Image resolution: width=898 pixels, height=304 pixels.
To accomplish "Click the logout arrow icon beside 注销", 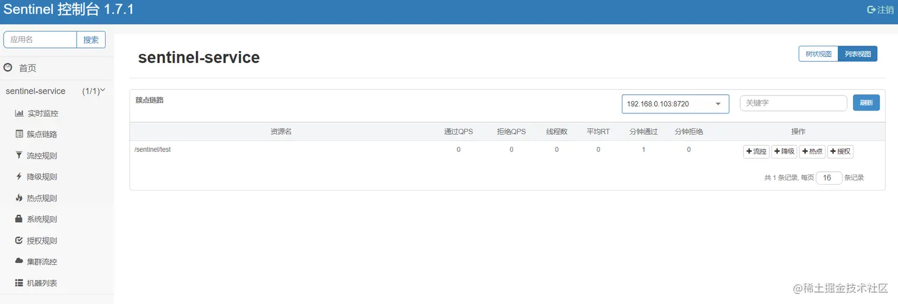I will pyautogui.click(x=871, y=9).
